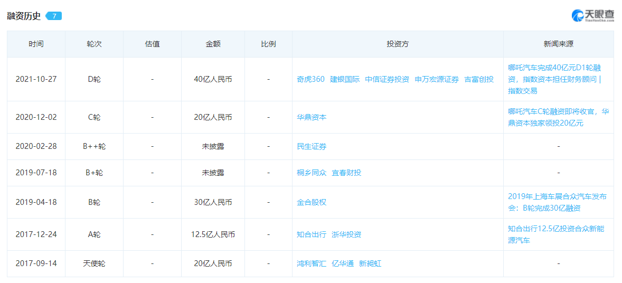The height and width of the screenshot is (283, 622).
Task: Click the 金额 column header
Action: click(x=213, y=44)
